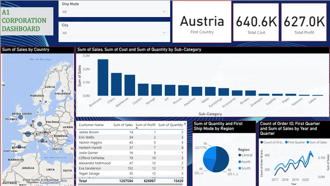Sort table by Sum of Quantity header
The image size is (330, 186).
coord(171,125)
